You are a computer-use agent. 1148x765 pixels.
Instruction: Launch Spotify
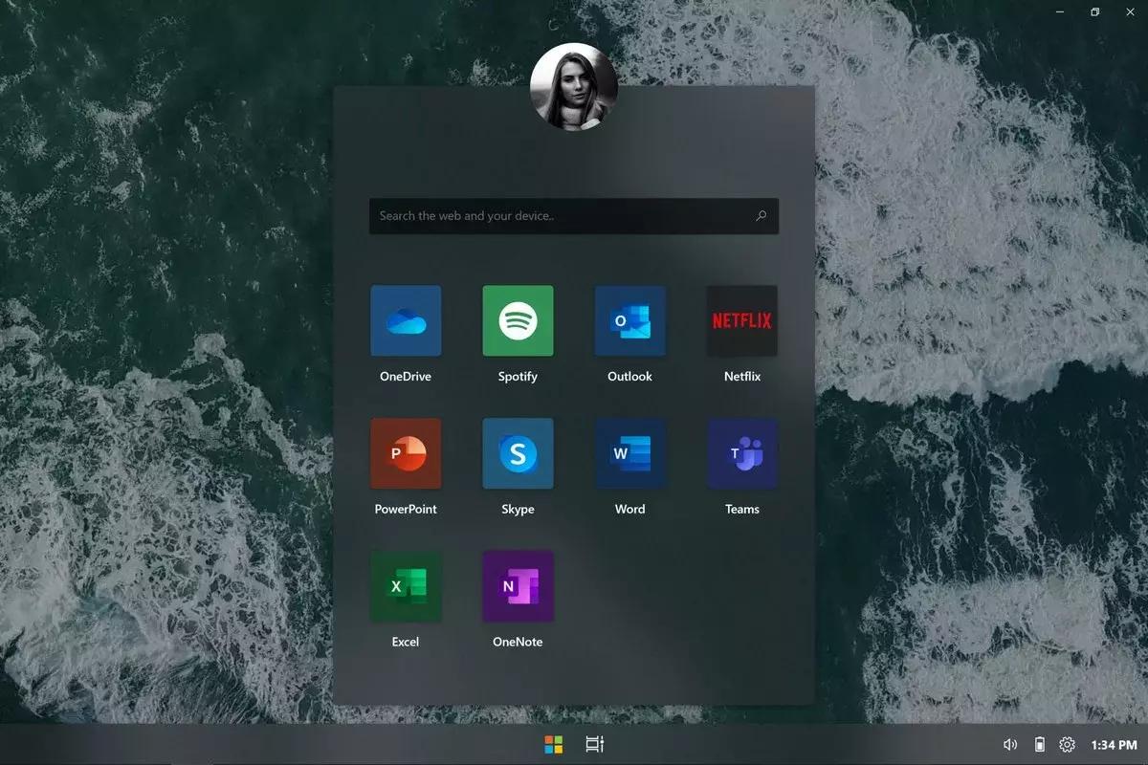(518, 320)
